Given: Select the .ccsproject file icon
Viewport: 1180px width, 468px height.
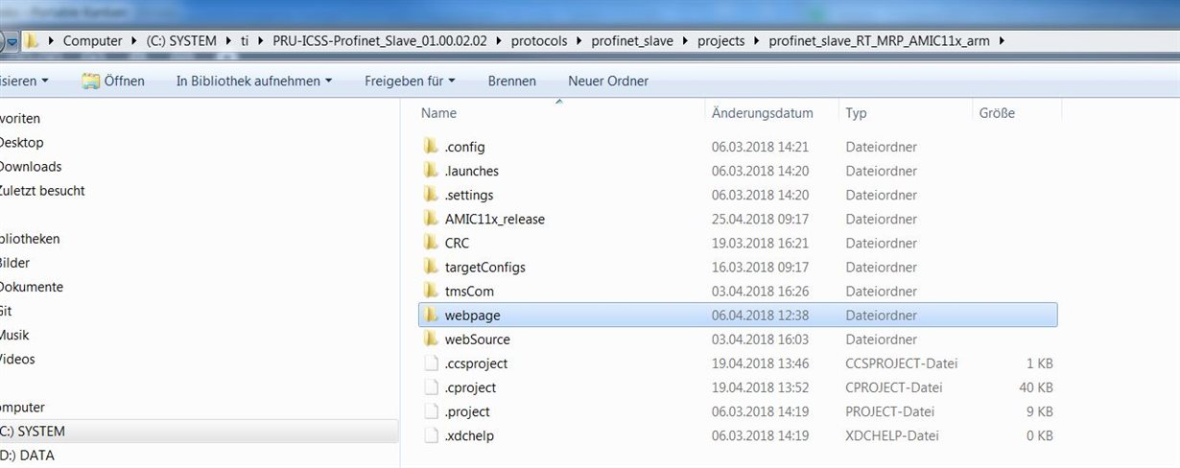Looking at the screenshot, I should [431, 363].
